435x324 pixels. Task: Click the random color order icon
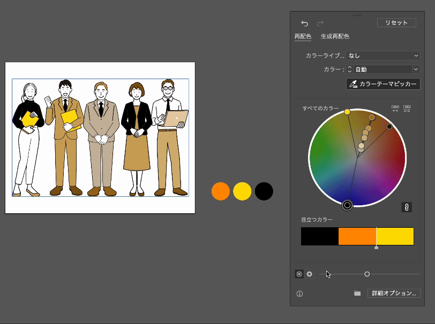point(395,109)
